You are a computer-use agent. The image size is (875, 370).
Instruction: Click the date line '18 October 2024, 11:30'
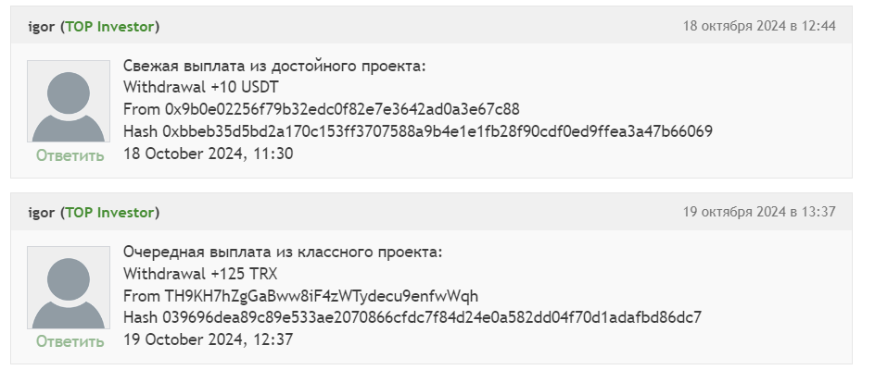[x=209, y=154]
